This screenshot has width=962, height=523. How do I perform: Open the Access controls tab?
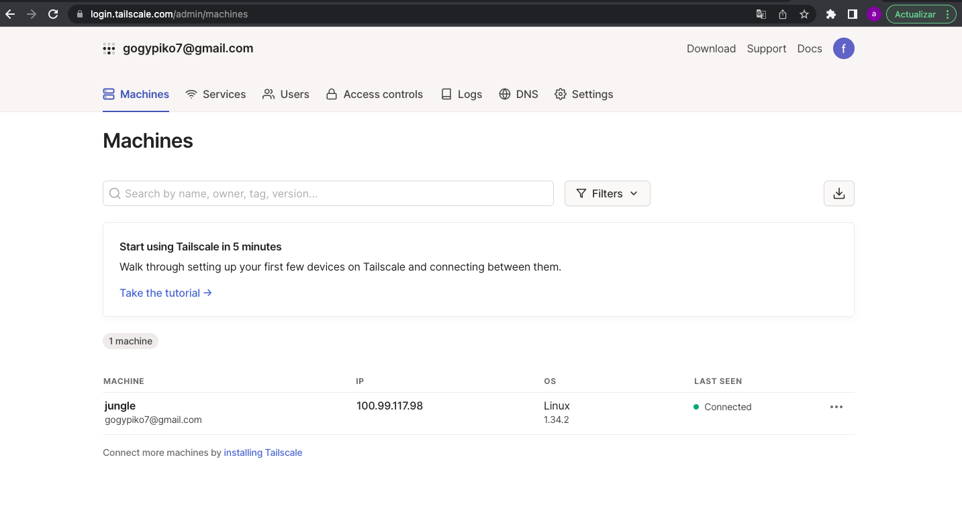coord(375,94)
